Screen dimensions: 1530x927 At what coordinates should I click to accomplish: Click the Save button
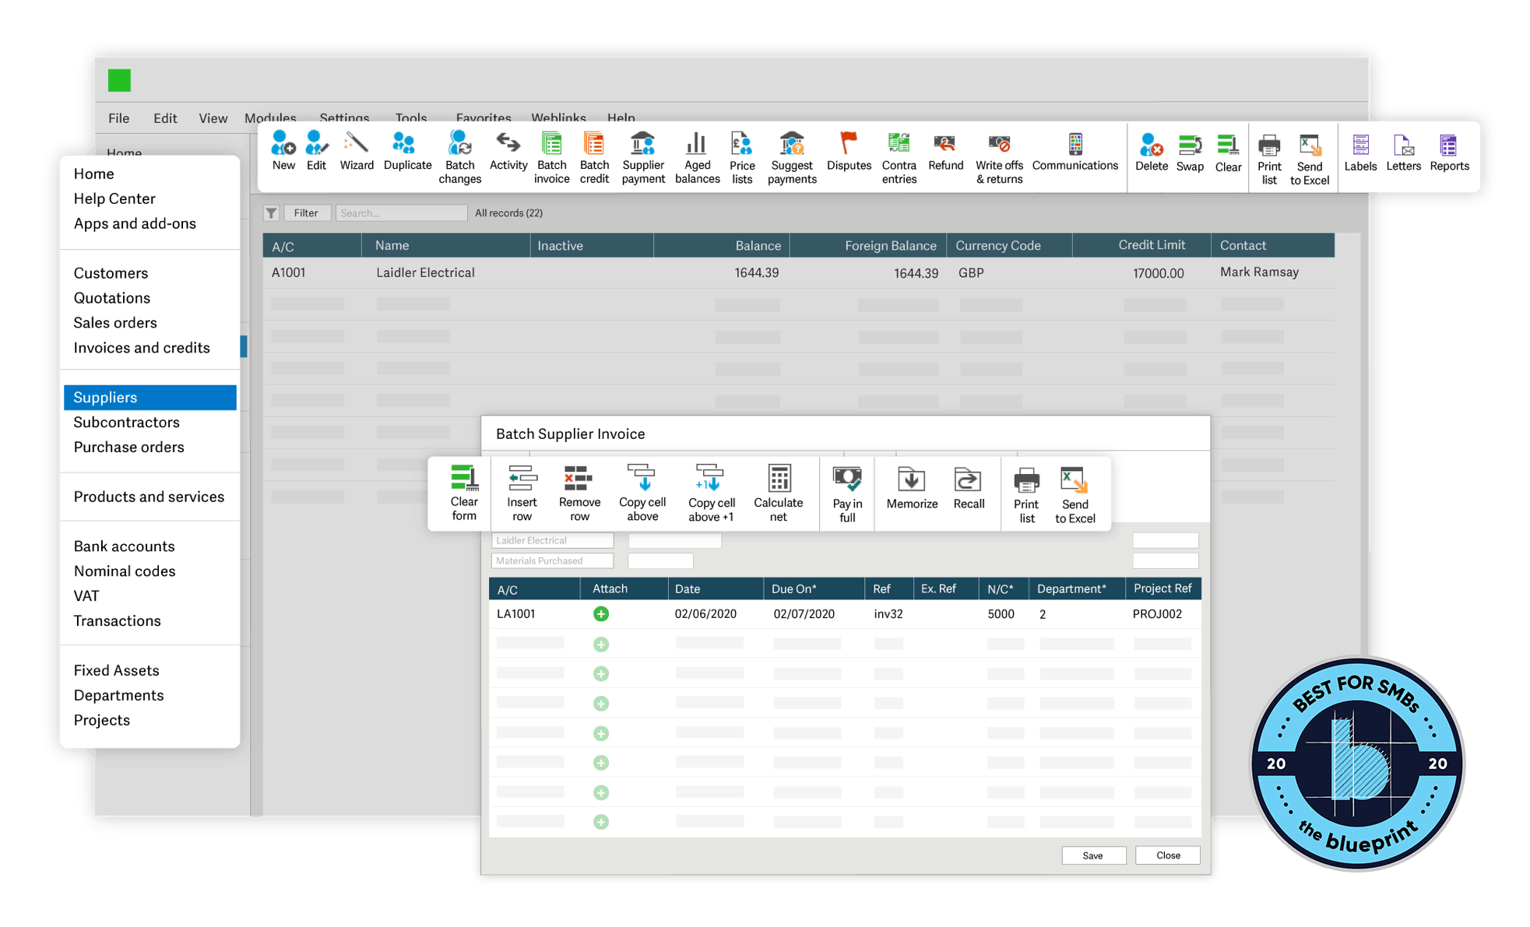pos(1092,855)
